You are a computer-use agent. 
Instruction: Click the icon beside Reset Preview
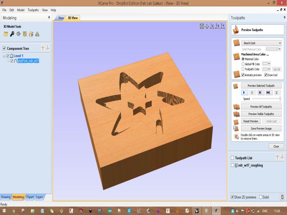[236, 121]
